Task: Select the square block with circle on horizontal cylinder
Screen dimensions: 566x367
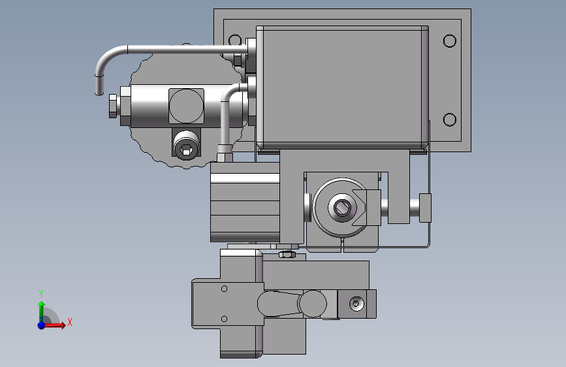Action: (x=186, y=106)
